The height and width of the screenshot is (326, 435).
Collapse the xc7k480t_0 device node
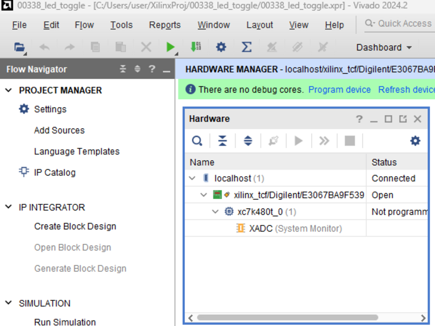(215, 212)
